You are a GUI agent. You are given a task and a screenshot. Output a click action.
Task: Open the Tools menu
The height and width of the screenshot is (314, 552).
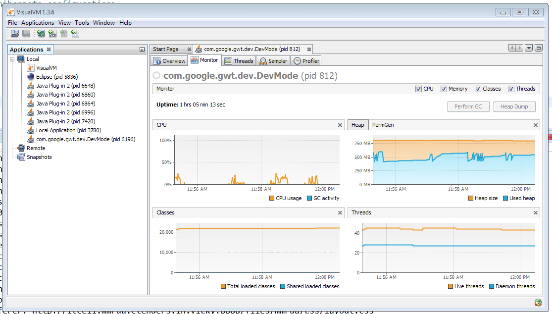(82, 22)
